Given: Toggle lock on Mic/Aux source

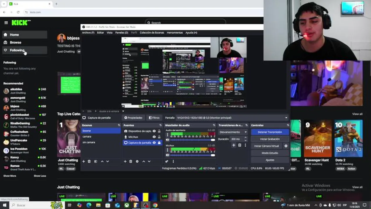Looking at the screenshot, I should pos(159,137).
